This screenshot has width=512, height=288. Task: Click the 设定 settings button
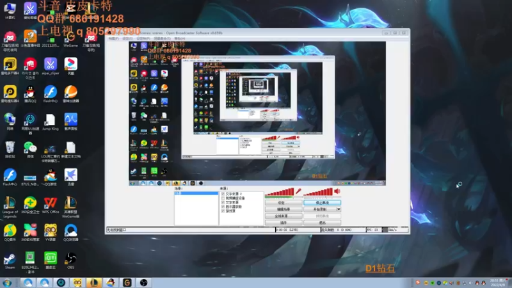tap(284, 203)
